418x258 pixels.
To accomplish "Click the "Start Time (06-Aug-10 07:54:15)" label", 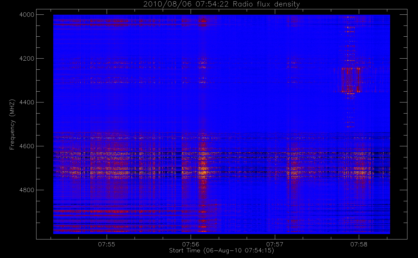I will click(221, 251).
